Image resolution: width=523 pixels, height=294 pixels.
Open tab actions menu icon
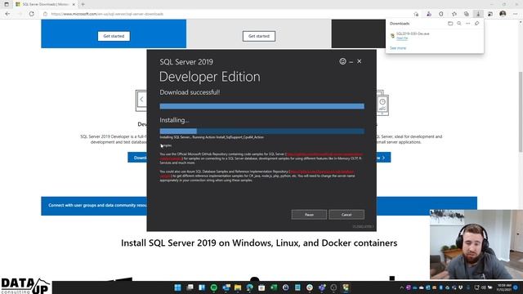coord(7,4)
